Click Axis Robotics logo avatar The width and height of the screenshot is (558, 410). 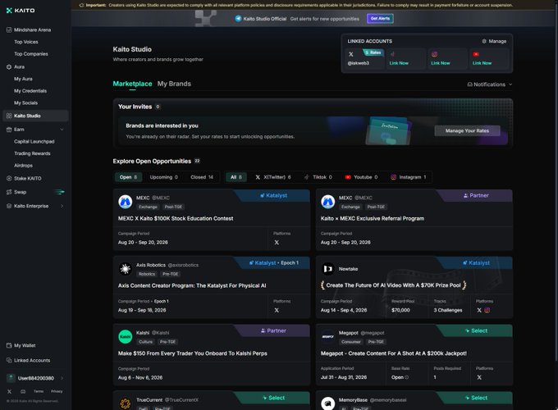click(x=126, y=269)
